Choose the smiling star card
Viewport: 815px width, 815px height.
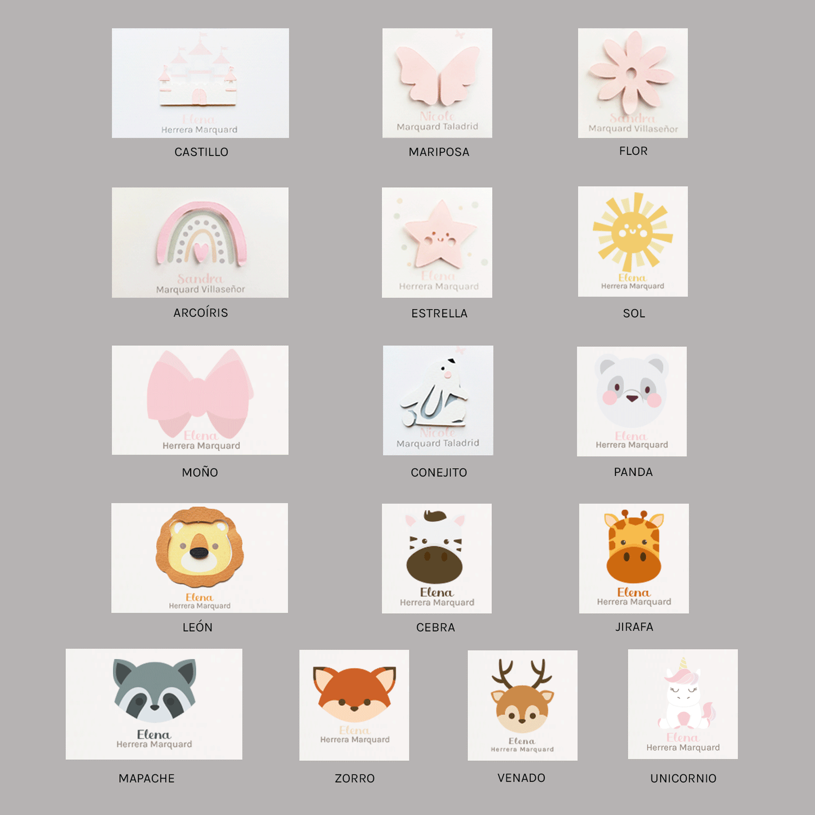(x=437, y=243)
